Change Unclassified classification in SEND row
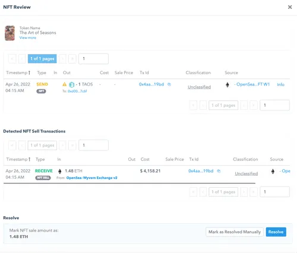Screen dimensions: 297x253 [x=199, y=87]
